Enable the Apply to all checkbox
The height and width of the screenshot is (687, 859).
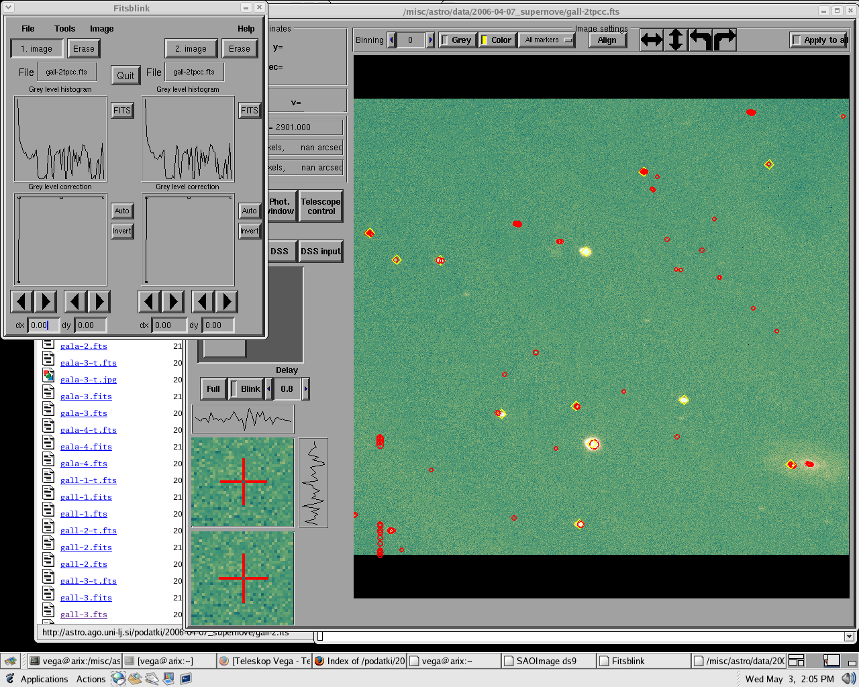(x=819, y=40)
